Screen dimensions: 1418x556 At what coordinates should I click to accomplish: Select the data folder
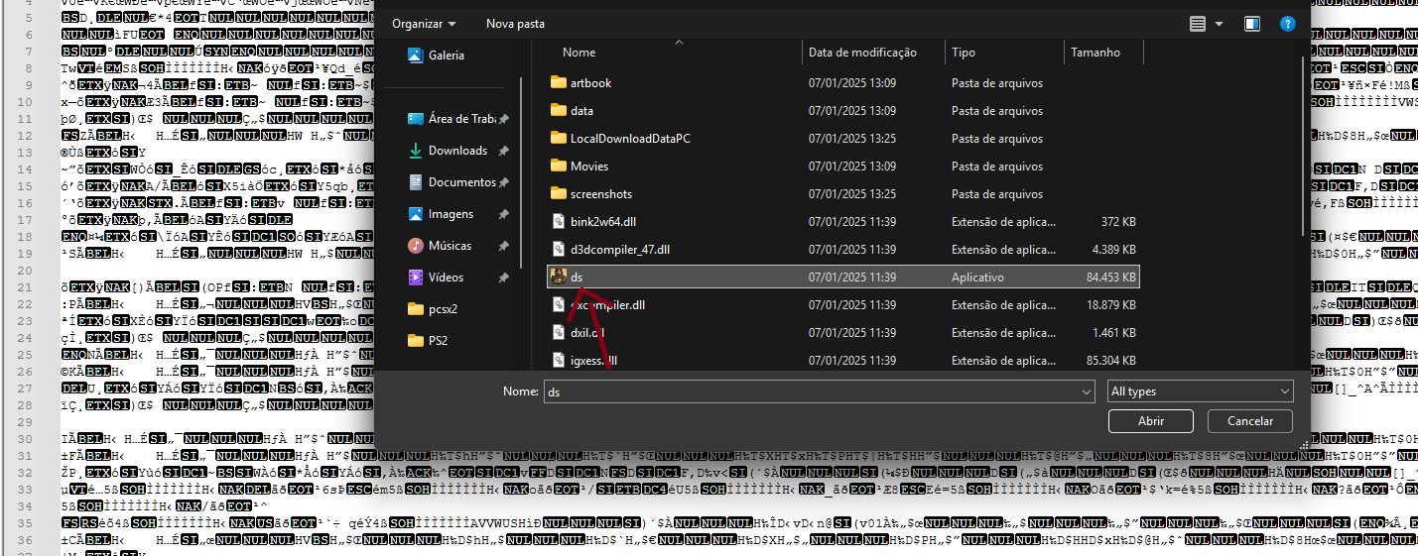coord(843,111)
